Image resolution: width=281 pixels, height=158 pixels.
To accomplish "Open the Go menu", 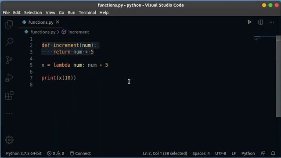I will point(61,13).
